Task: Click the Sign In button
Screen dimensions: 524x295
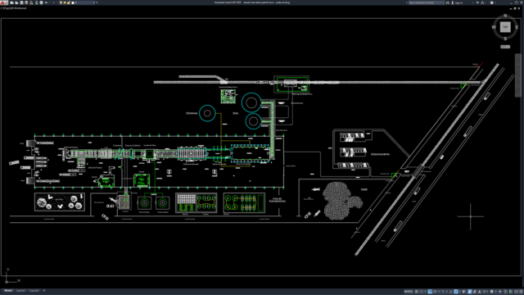Action: (x=458, y=2)
